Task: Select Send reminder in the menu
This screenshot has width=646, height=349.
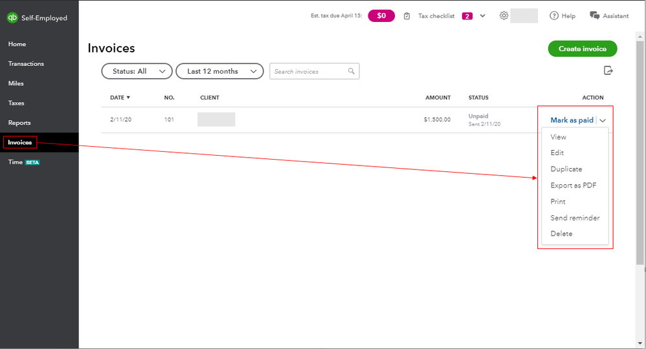Action: pyautogui.click(x=575, y=218)
